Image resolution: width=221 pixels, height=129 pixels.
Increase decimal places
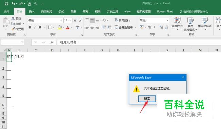pyautogui.click(x=161, y=27)
